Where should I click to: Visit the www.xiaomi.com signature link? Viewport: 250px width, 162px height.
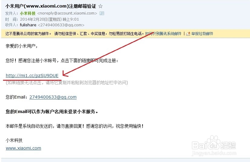23,148
